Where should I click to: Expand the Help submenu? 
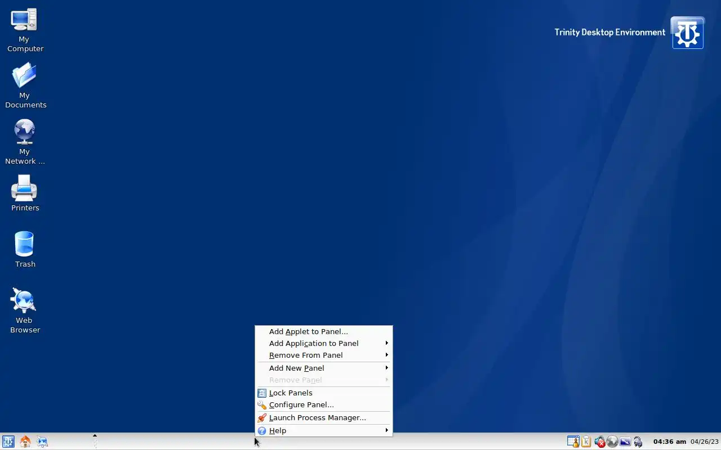pos(323,431)
